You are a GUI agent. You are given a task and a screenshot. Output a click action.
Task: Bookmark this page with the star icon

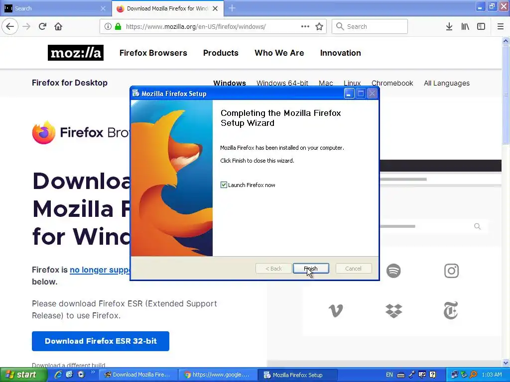click(x=319, y=26)
